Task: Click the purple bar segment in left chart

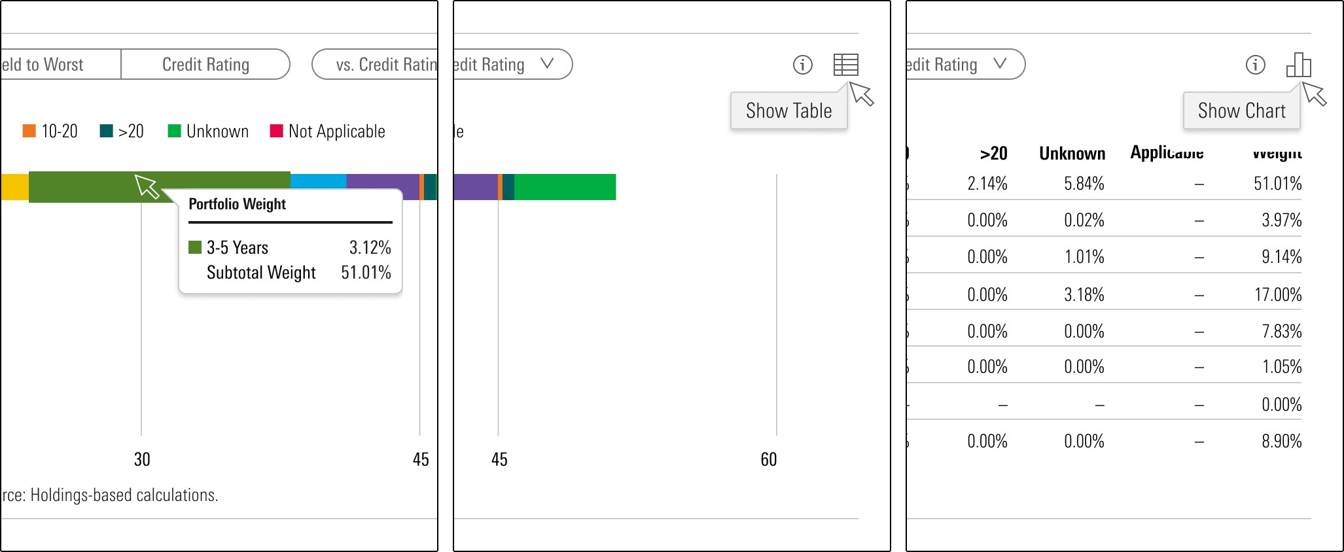Action: coord(383,187)
